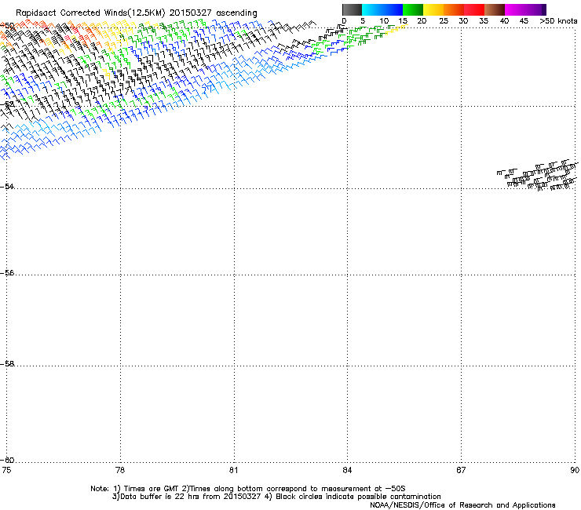Click the orange 25-30 knots legend swatch

(454, 9)
